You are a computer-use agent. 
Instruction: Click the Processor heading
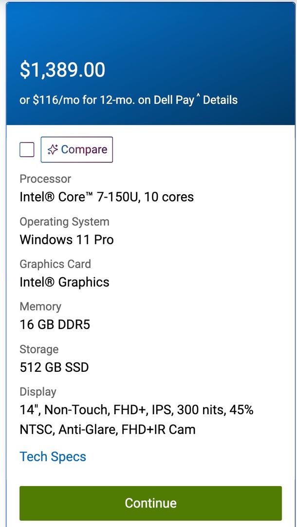[x=45, y=179]
